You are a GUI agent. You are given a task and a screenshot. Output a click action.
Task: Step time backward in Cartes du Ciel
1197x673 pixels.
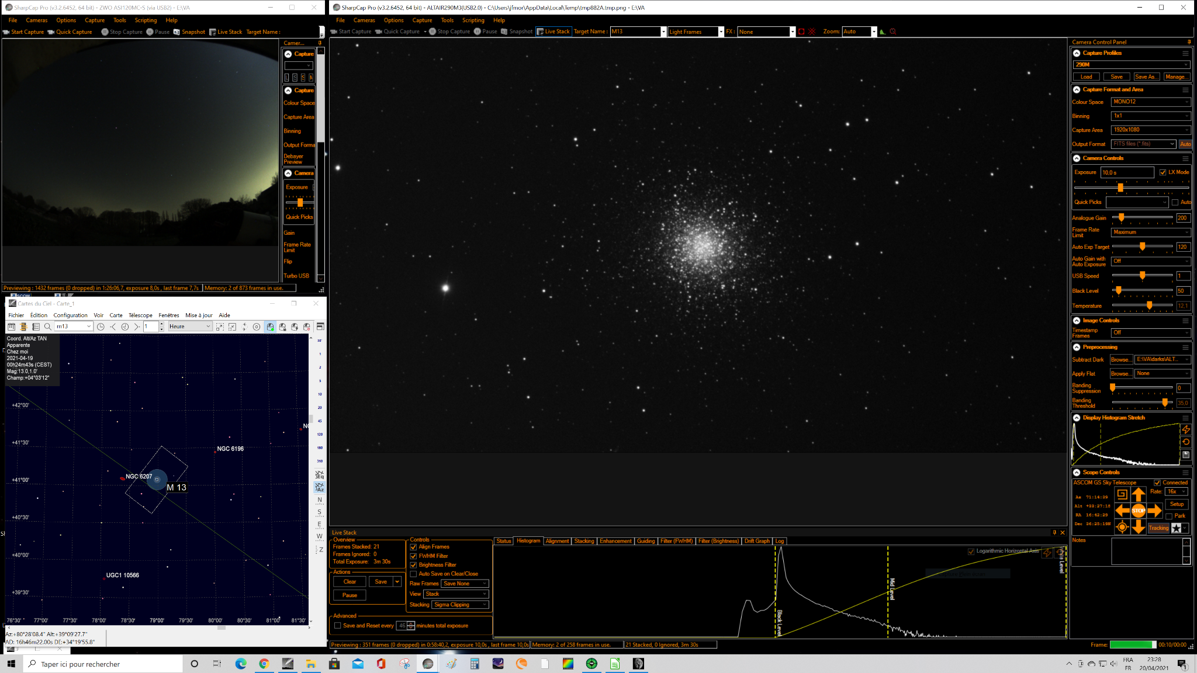pos(113,327)
